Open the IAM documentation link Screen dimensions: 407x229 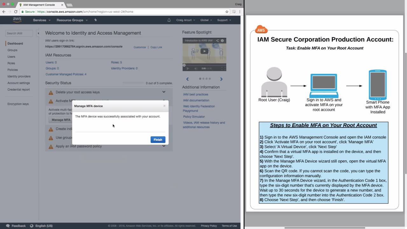click(x=196, y=101)
